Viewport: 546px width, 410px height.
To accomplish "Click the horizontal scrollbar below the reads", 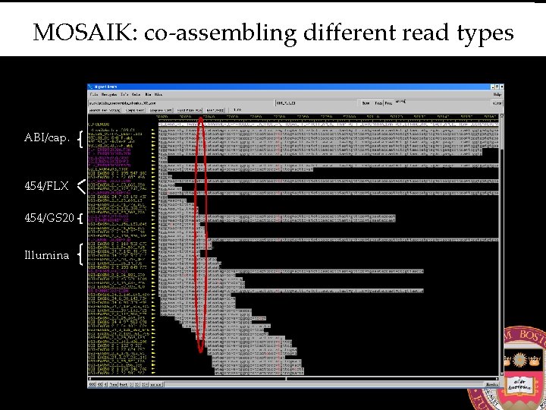I will pyautogui.click(x=294, y=379).
